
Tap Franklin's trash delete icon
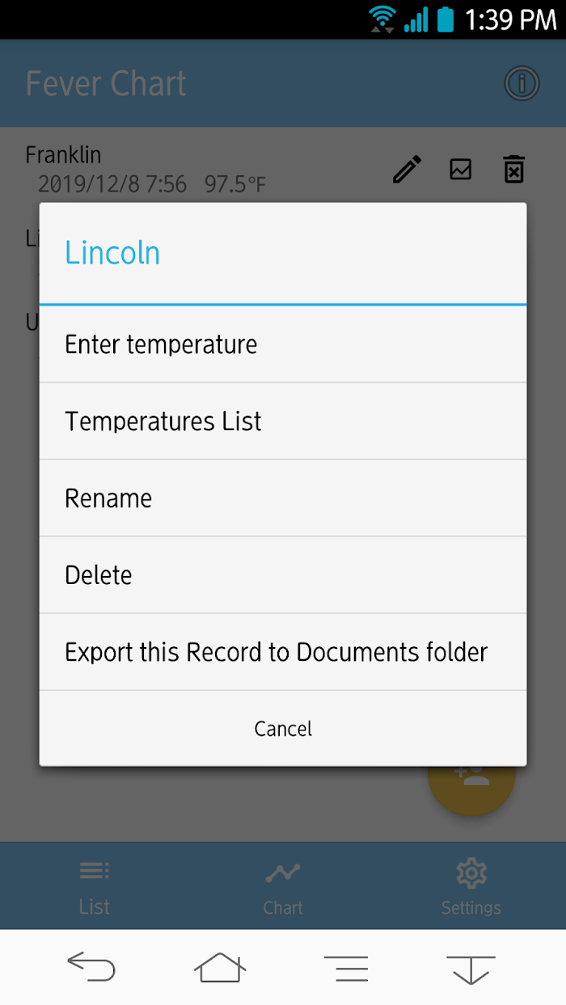[514, 170]
